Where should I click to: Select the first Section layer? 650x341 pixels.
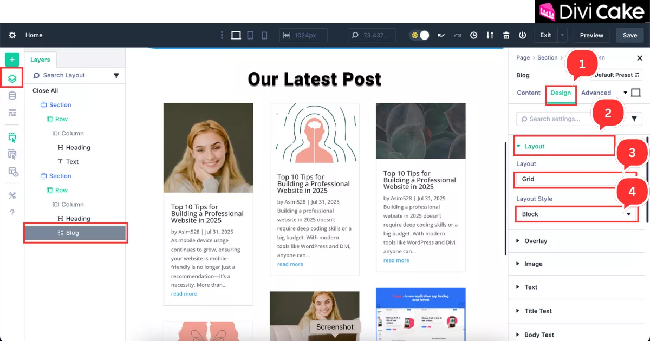(x=56, y=105)
